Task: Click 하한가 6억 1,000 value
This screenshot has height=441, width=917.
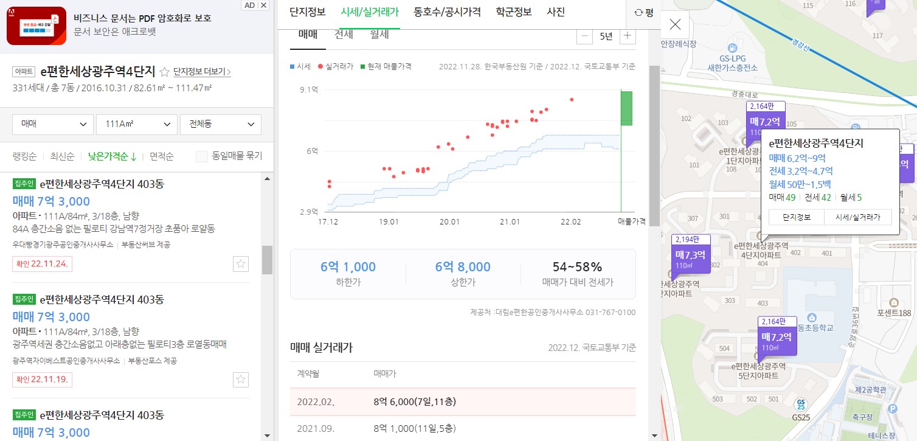Action: pos(348,267)
